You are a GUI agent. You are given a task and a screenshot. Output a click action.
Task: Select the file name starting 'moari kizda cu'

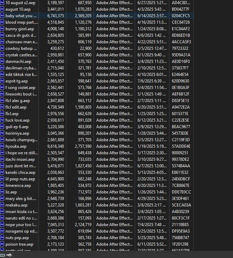tap(22, 212)
